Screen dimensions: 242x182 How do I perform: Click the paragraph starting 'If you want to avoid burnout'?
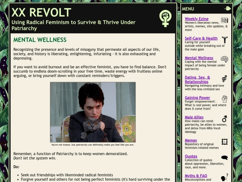tap(90, 71)
